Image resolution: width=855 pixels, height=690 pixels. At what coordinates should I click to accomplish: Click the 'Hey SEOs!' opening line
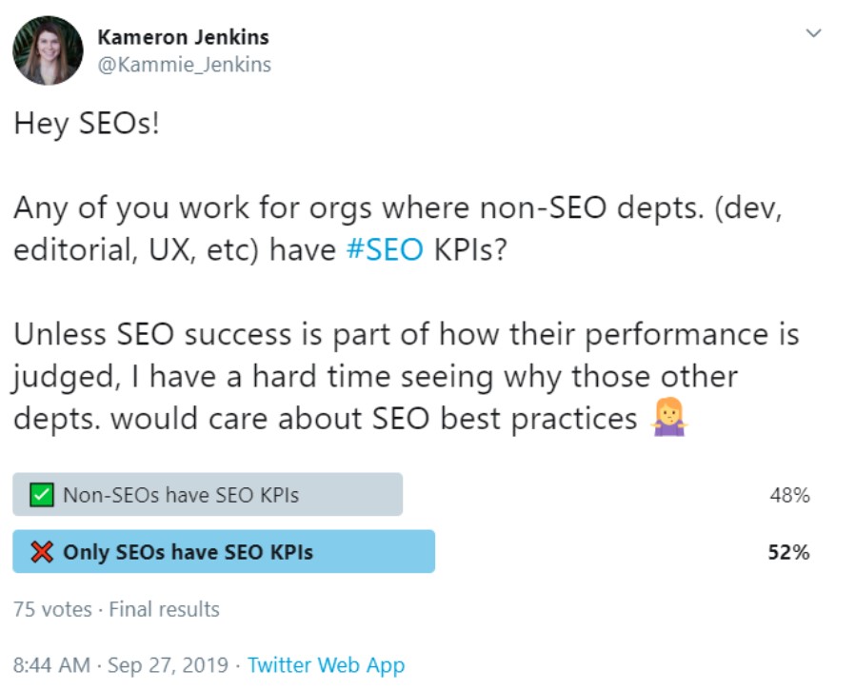point(88,125)
